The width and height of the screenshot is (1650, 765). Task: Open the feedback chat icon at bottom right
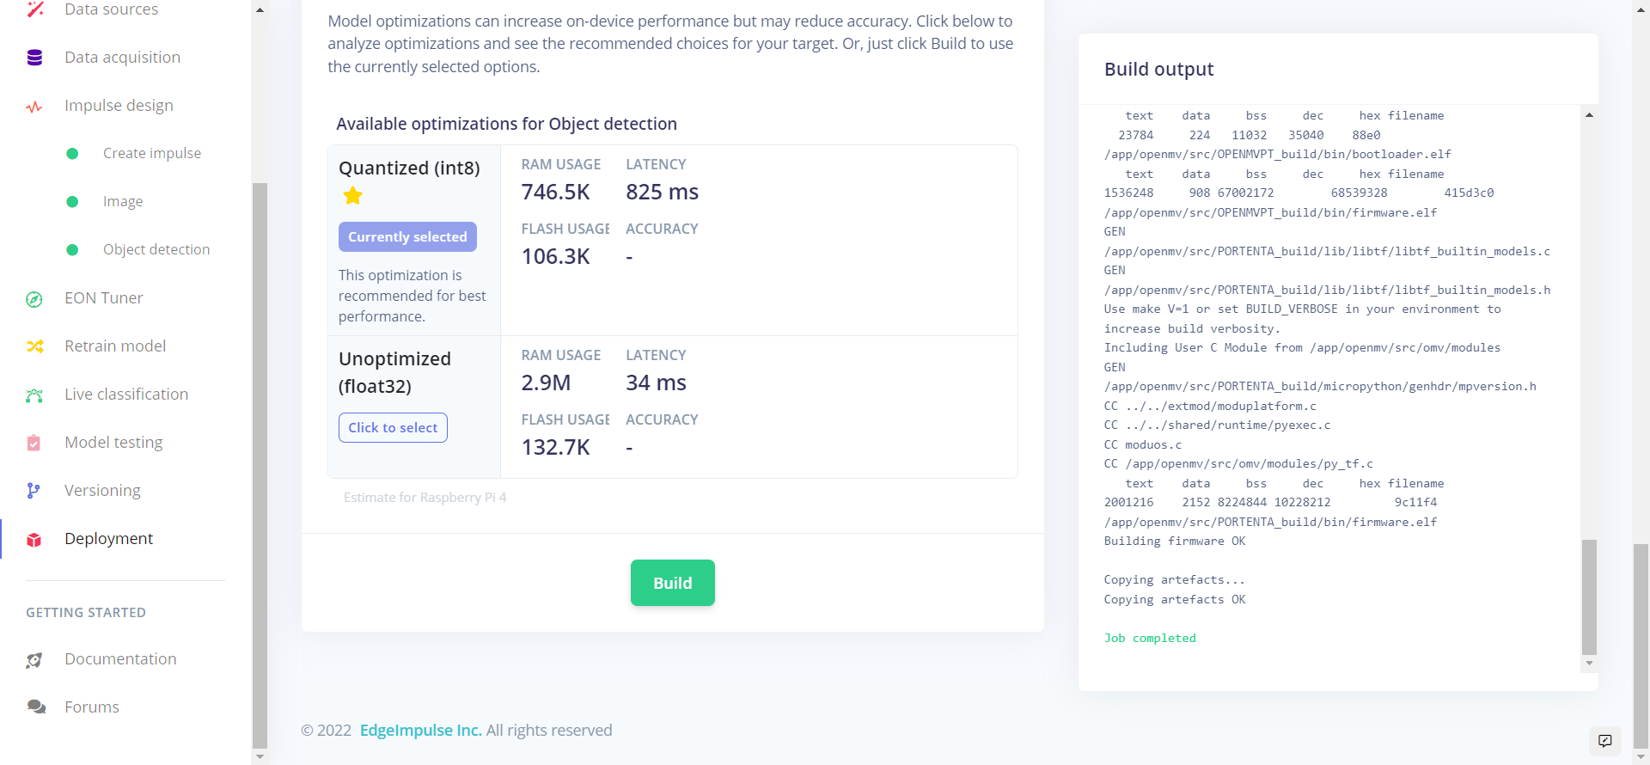point(1604,741)
